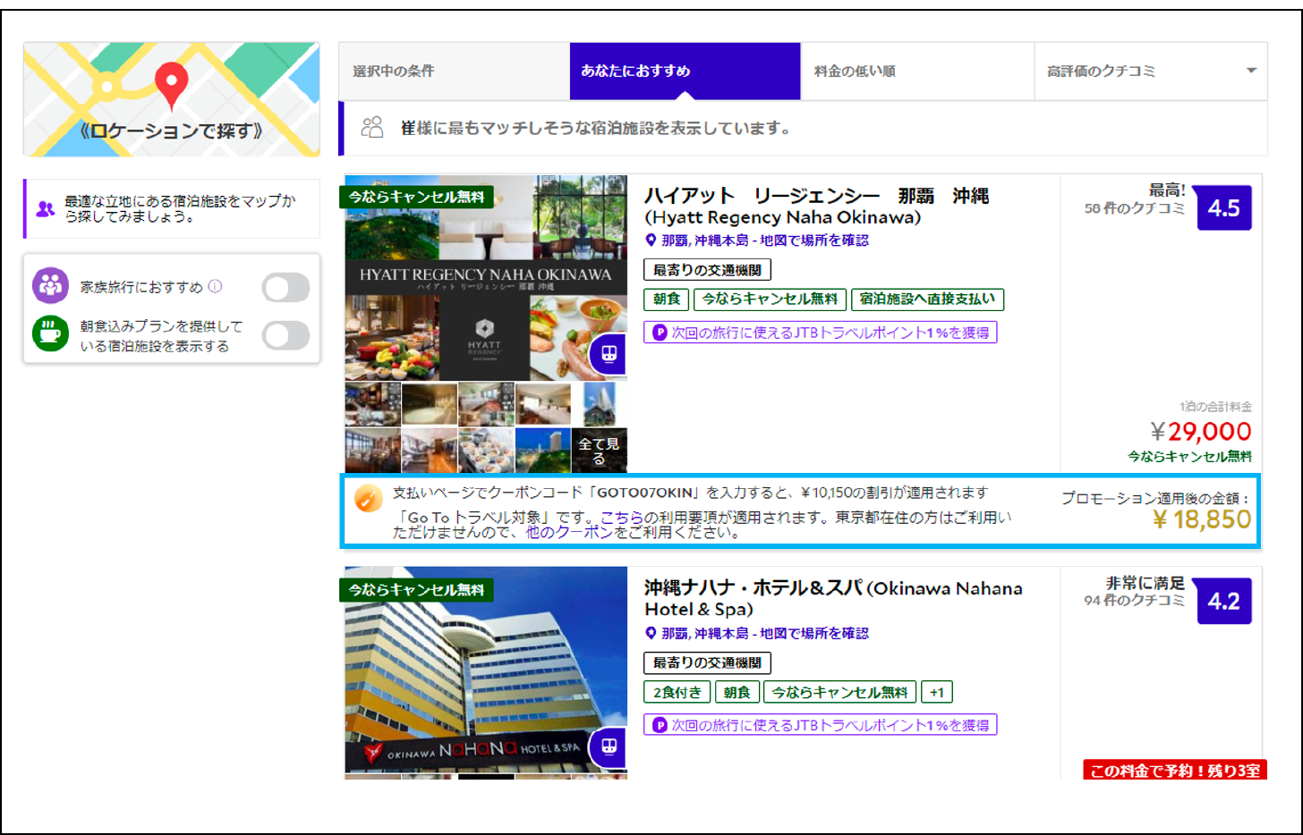The height and width of the screenshot is (835, 1303).
Task: Click promotion price ¥18,850
Action: pyautogui.click(x=1202, y=519)
